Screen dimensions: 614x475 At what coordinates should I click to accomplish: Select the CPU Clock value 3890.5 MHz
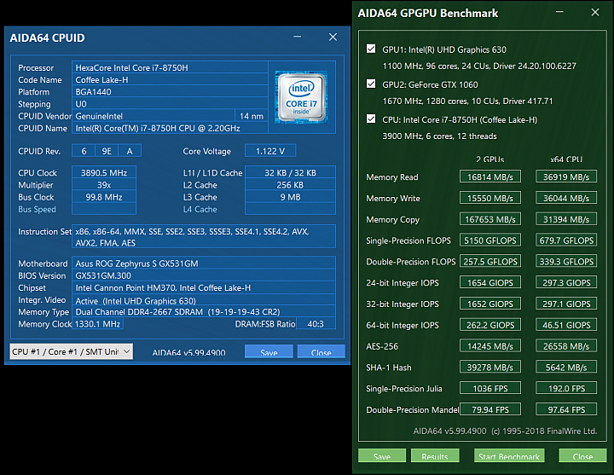(104, 173)
